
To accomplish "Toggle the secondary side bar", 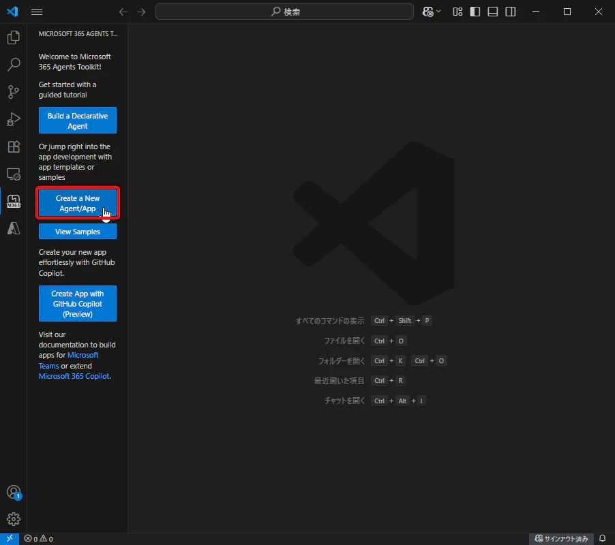I will (510, 12).
